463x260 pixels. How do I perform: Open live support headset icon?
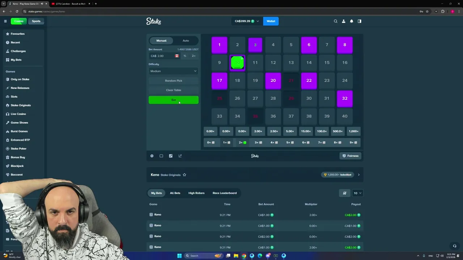click(455, 246)
